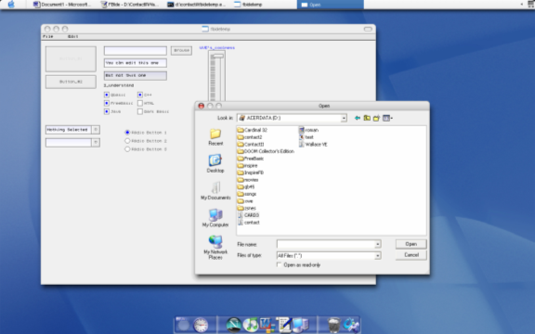Click the vertical slider thumb
535x334 pixels.
(216, 56)
